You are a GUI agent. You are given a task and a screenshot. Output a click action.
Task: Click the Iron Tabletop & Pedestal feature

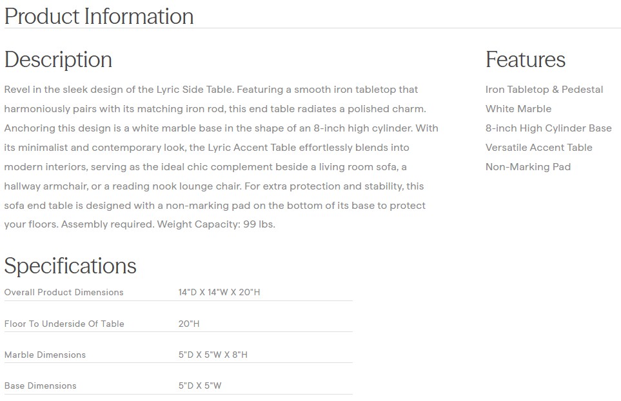[x=544, y=90]
